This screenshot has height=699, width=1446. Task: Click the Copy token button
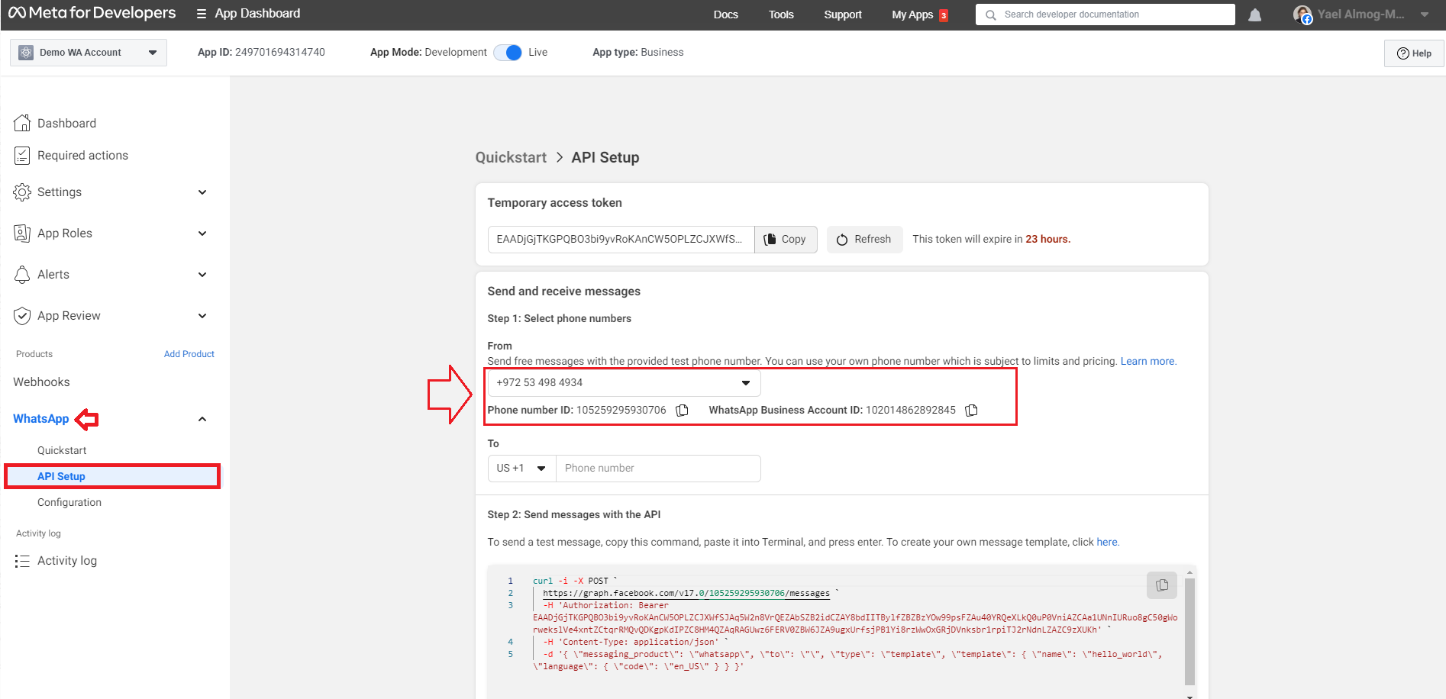point(786,240)
